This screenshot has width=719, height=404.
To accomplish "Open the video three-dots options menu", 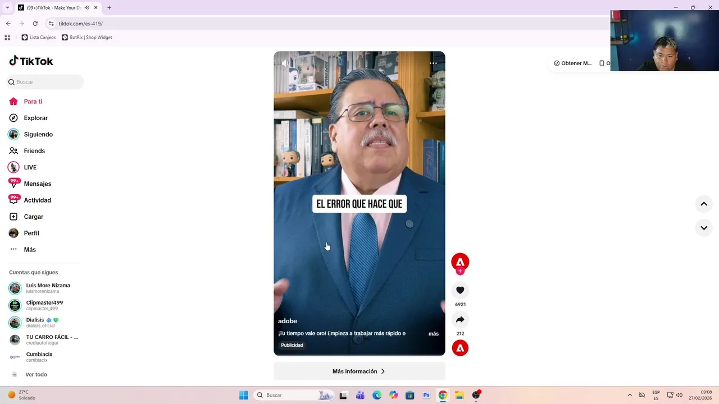I will click(433, 63).
